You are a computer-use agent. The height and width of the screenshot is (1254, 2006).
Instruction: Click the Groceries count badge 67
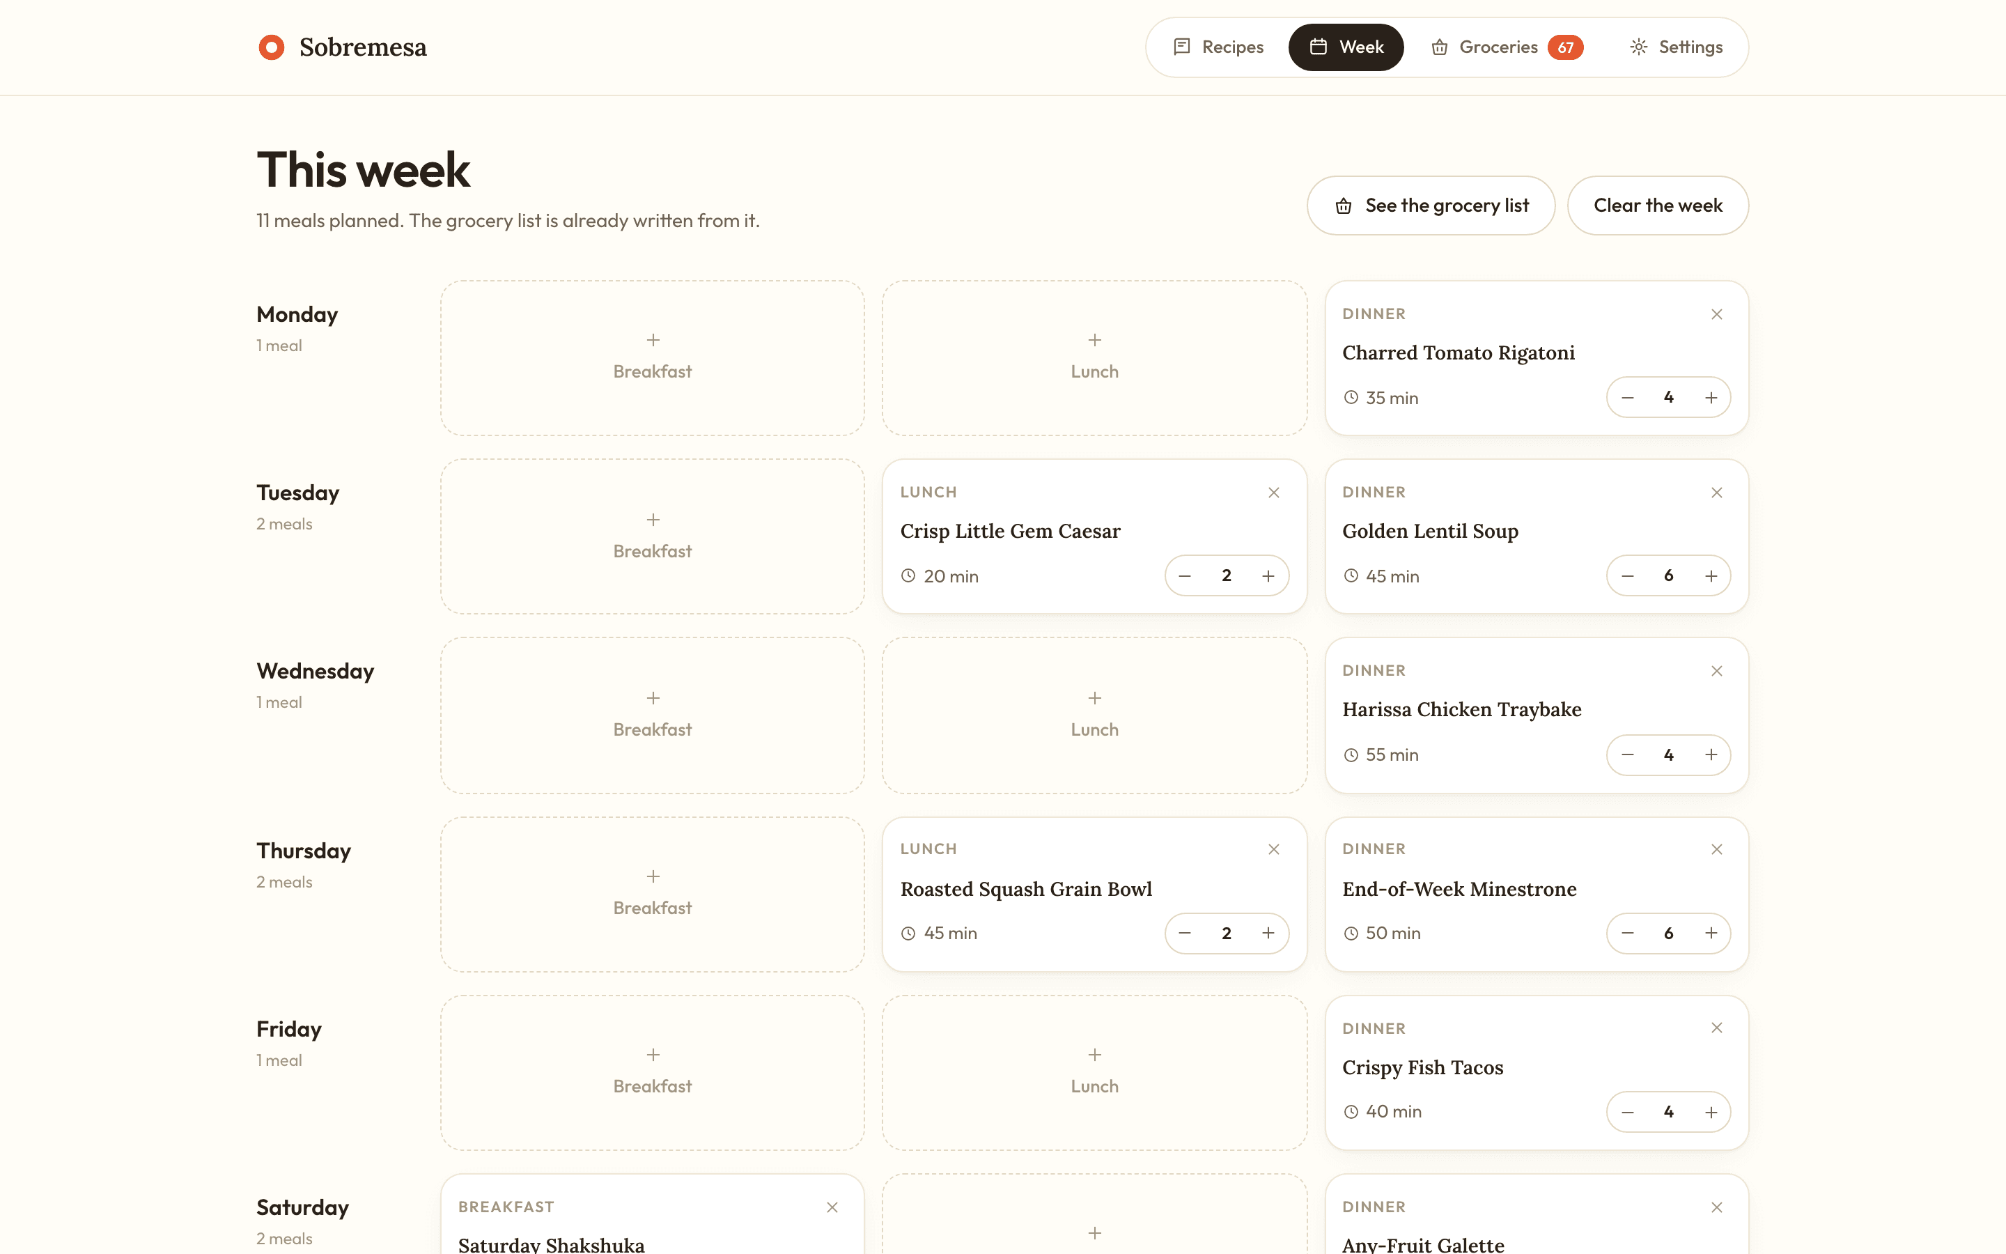[1565, 47]
